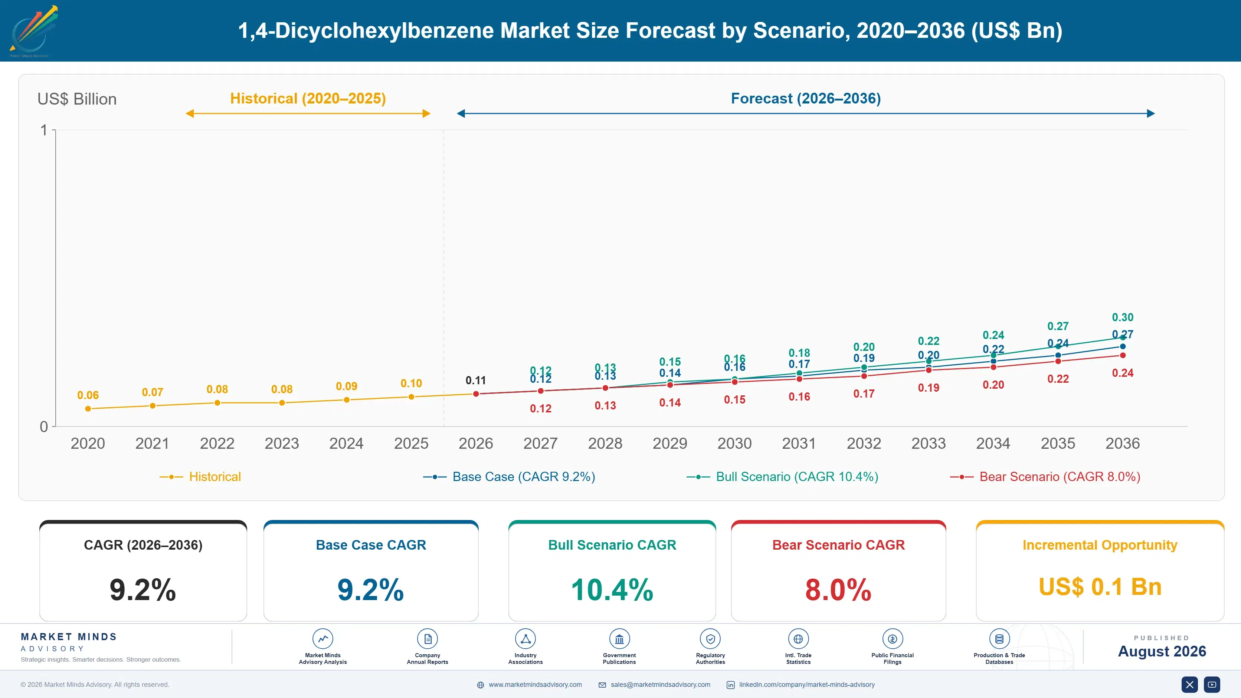Click the Intl. Trade Statistics globe icon
Screen dimensions: 1241x698
click(798, 639)
